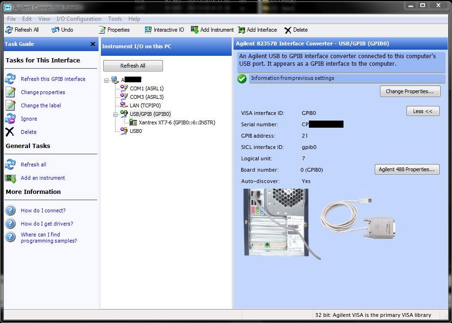452x323 pixels.
Task: Select COM1 (ASRL1) in the tree
Action: click(x=146, y=88)
